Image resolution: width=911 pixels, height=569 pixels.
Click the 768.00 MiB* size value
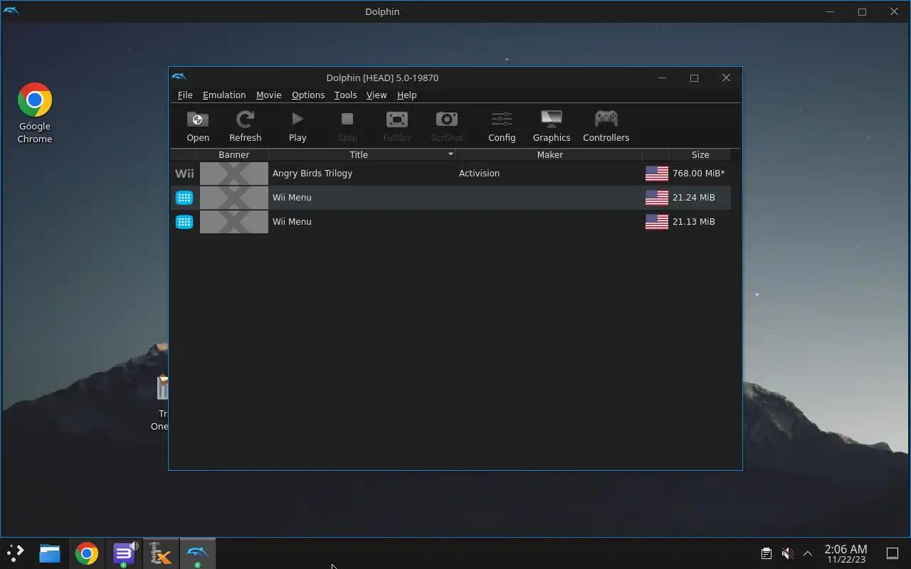pos(698,174)
